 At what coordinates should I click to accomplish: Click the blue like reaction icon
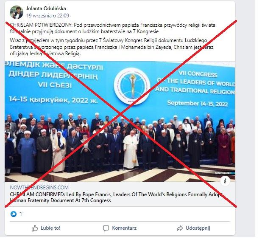(14, 214)
